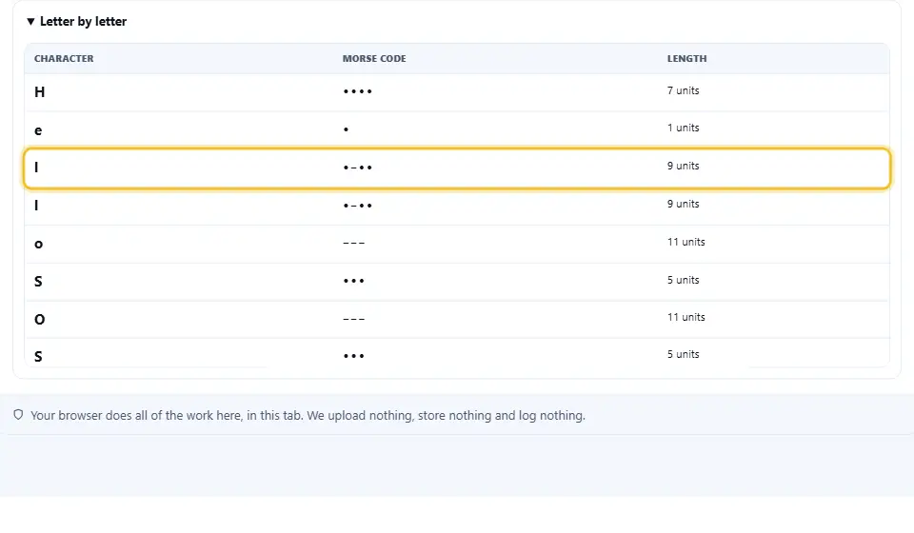The image size is (914, 533).
Task: Select the non-highlighted l character cell
Action: pyautogui.click(x=36, y=206)
